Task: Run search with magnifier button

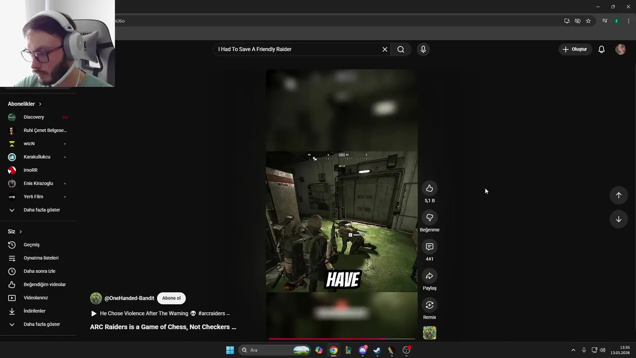Action: click(400, 49)
